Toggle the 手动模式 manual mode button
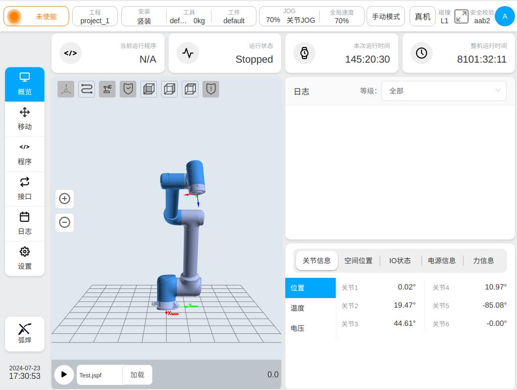The image size is (517, 390). [386, 17]
